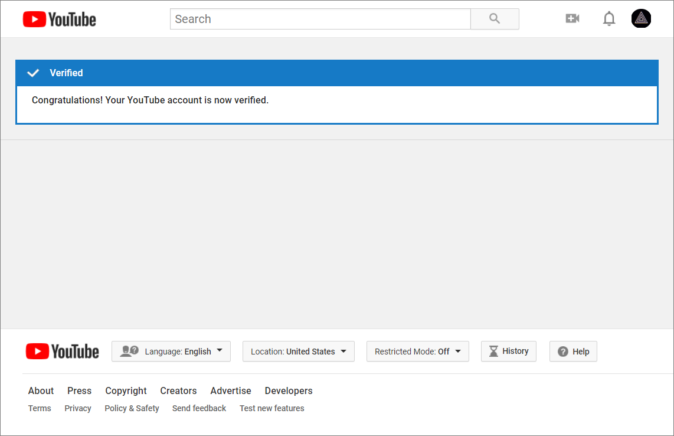Image resolution: width=674 pixels, height=436 pixels.
Task: Open the Developers link
Action: 289,391
